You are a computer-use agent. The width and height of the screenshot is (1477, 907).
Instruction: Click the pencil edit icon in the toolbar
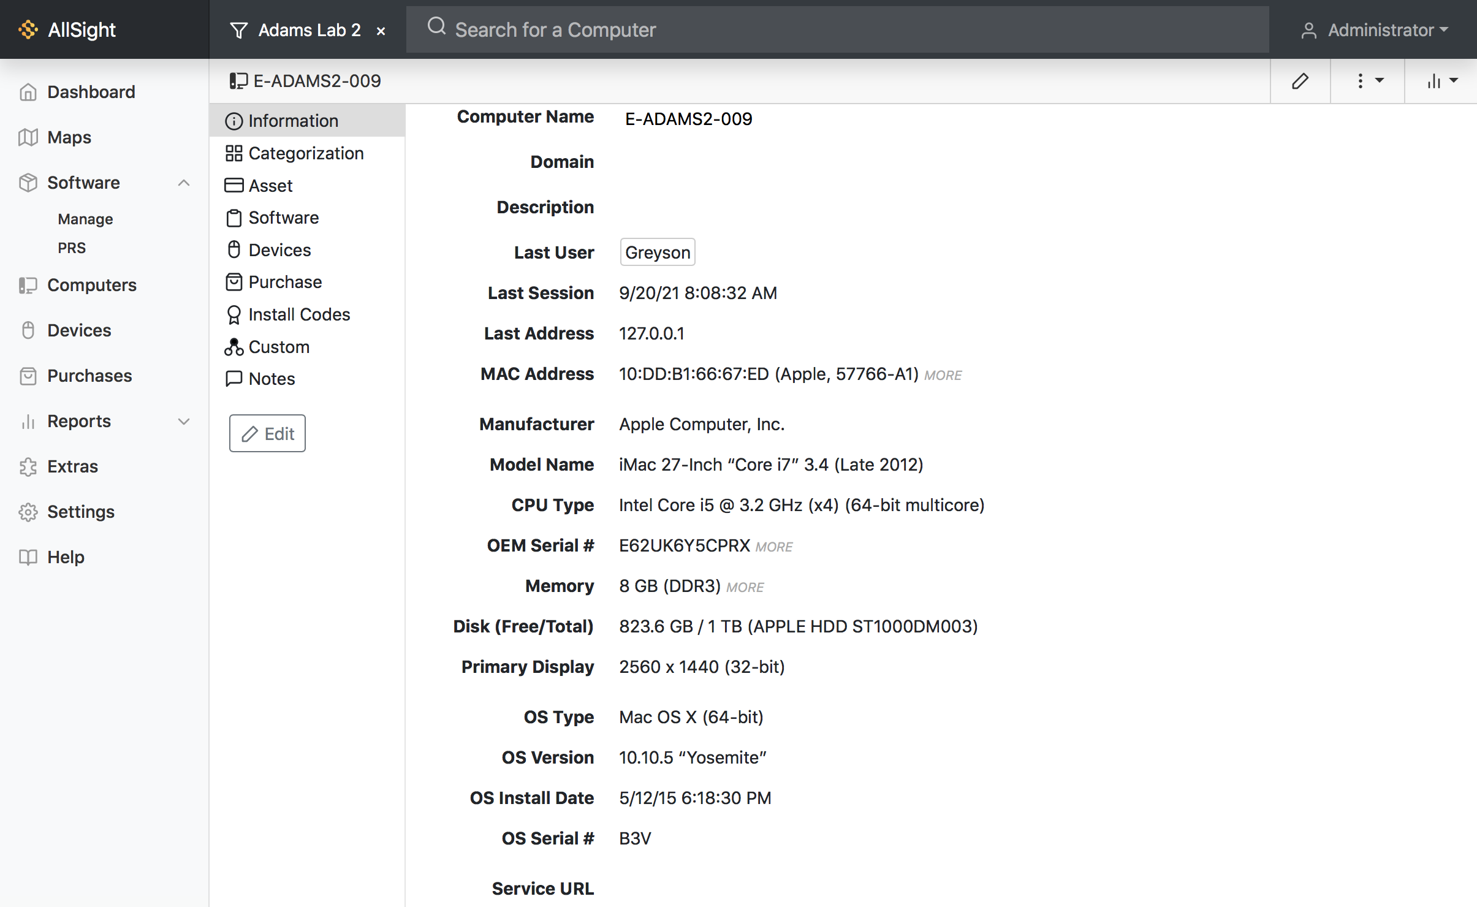1300,80
